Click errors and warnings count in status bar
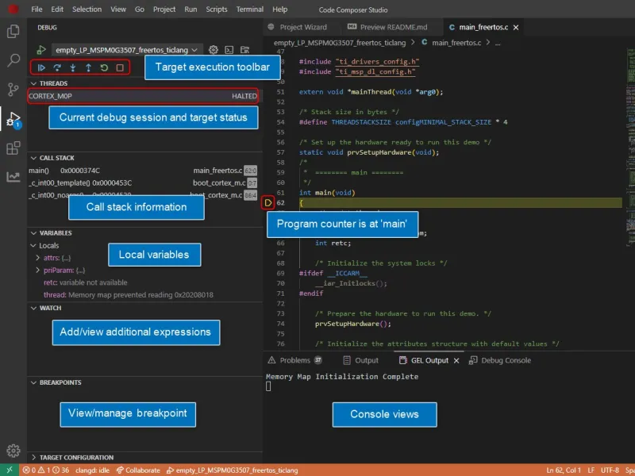 click(45, 470)
